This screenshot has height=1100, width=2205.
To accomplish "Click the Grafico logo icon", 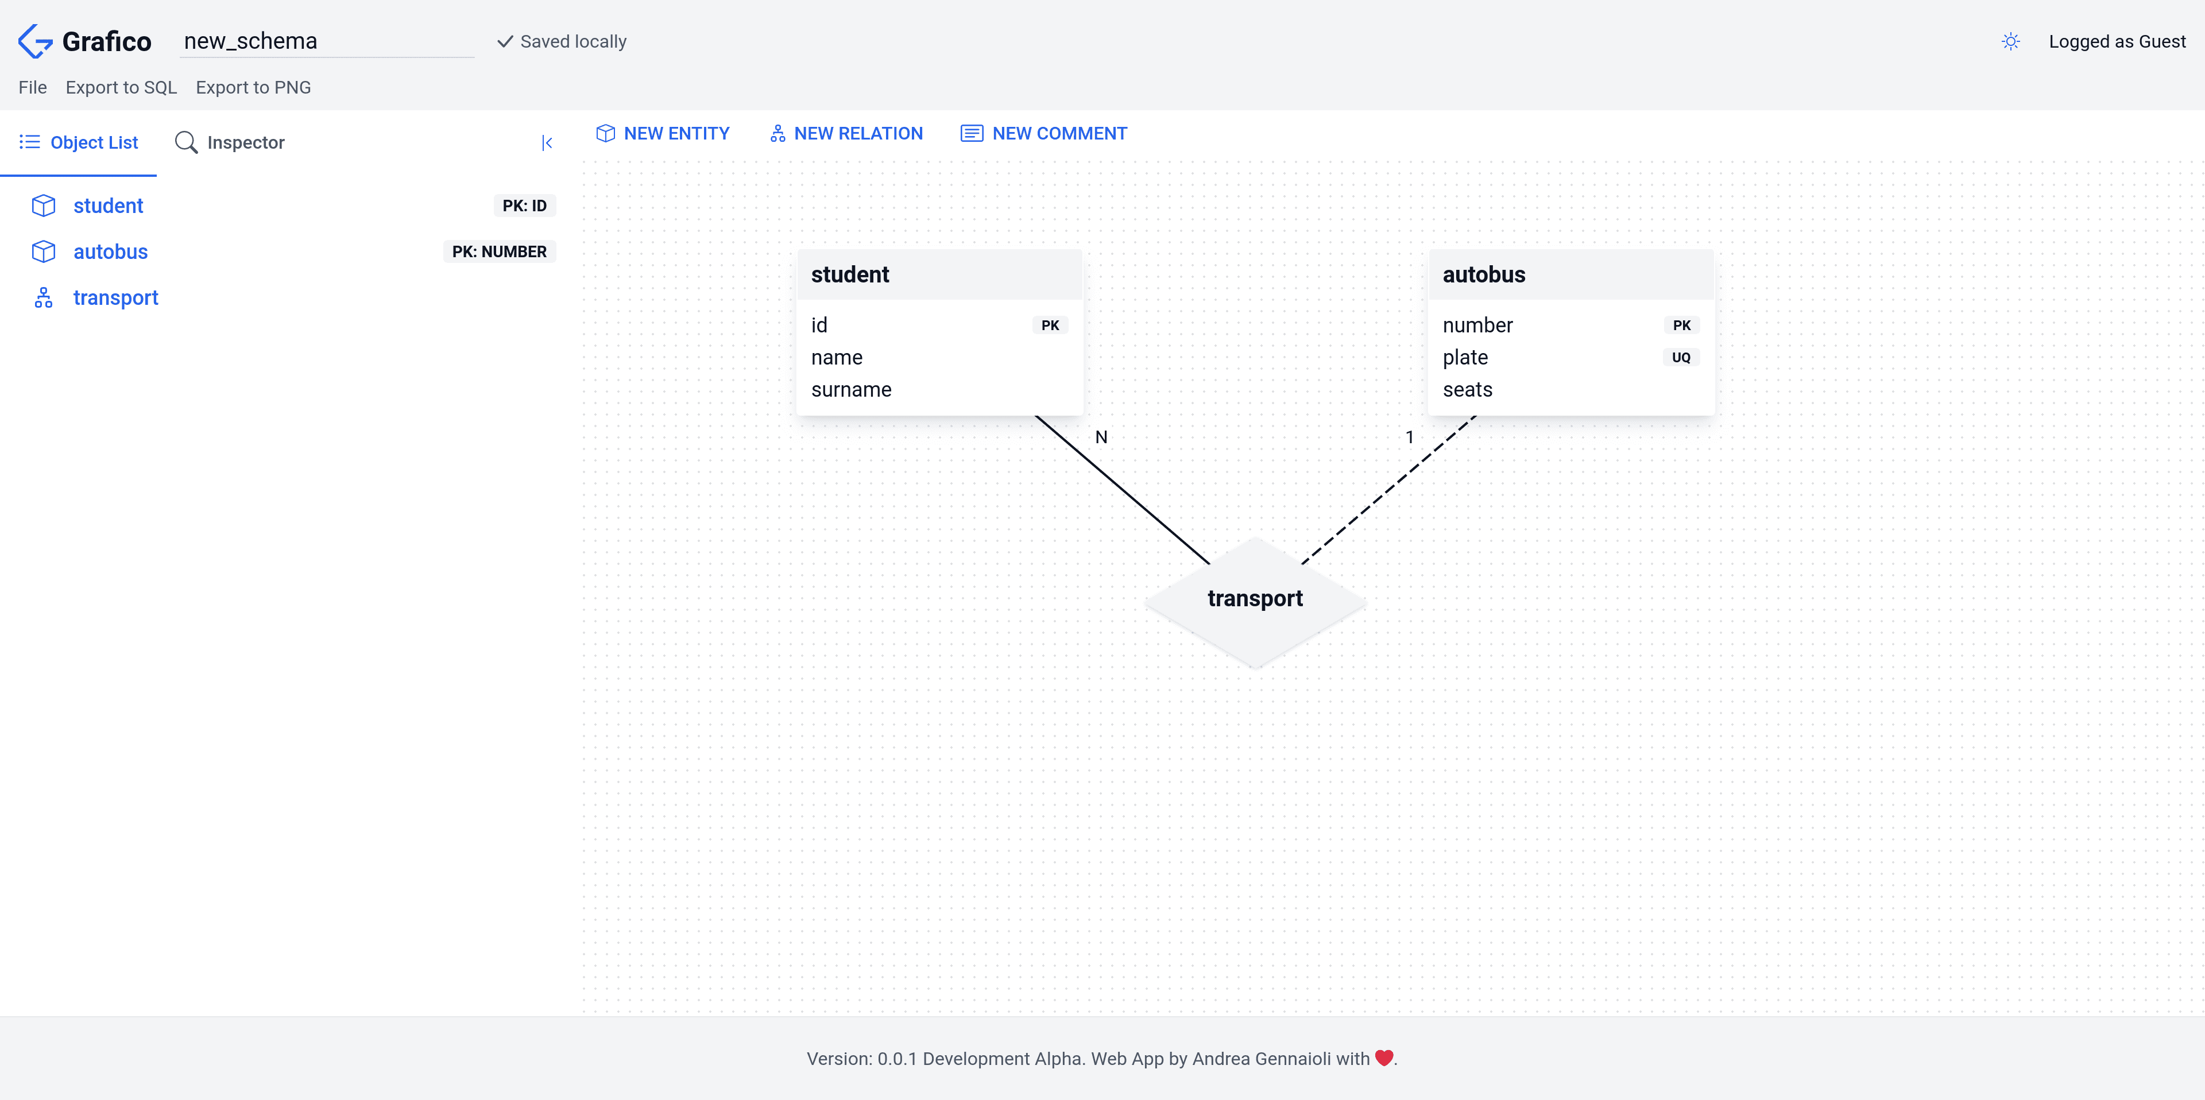I will [x=34, y=40].
